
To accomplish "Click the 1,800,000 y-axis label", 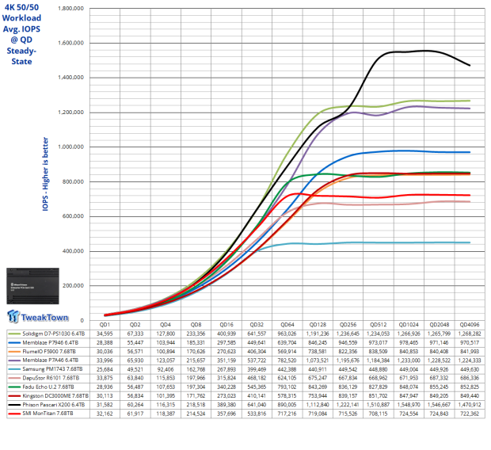I will [71, 9].
